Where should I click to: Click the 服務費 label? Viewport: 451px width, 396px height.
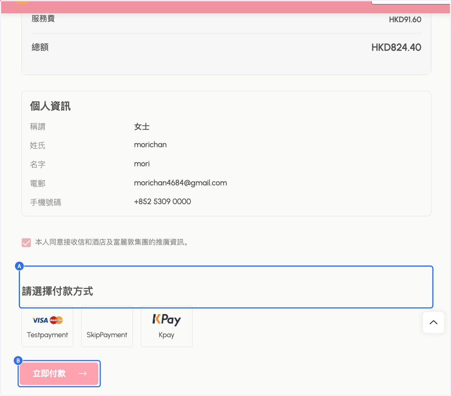(x=43, y=18)
